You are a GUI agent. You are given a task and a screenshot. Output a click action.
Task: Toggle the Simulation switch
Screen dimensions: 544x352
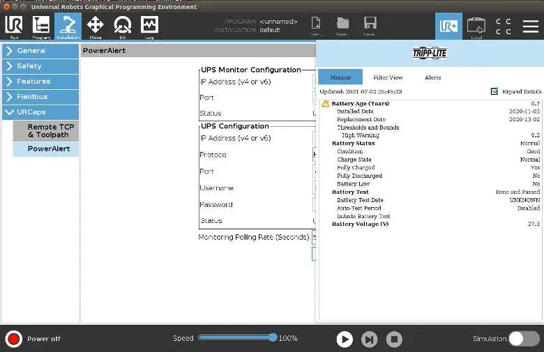click(x=524, y=339)
